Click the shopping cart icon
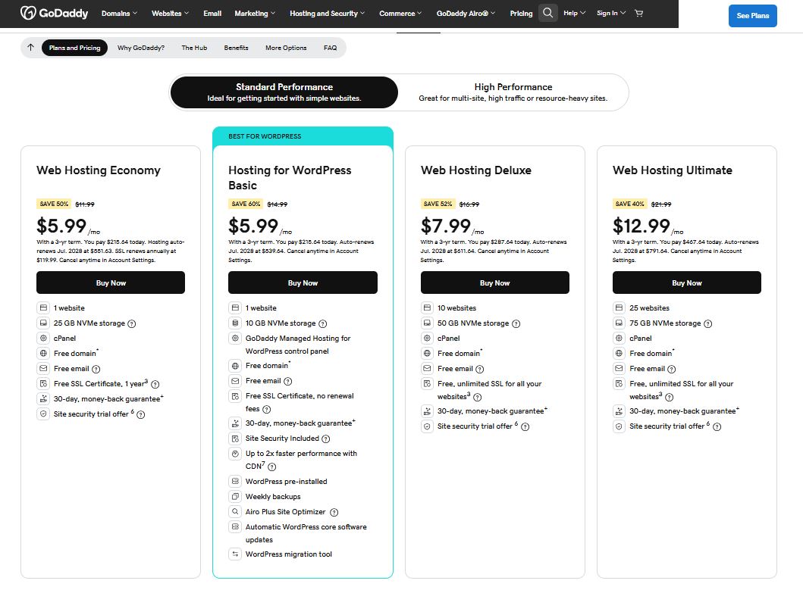Viewport: 803px width, 590px height. (x=638, y=13)
